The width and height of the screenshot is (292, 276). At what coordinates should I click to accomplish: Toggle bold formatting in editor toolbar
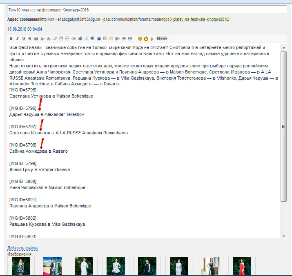(x=11, y=39)
